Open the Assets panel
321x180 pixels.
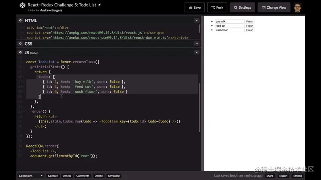click(67, 176)
